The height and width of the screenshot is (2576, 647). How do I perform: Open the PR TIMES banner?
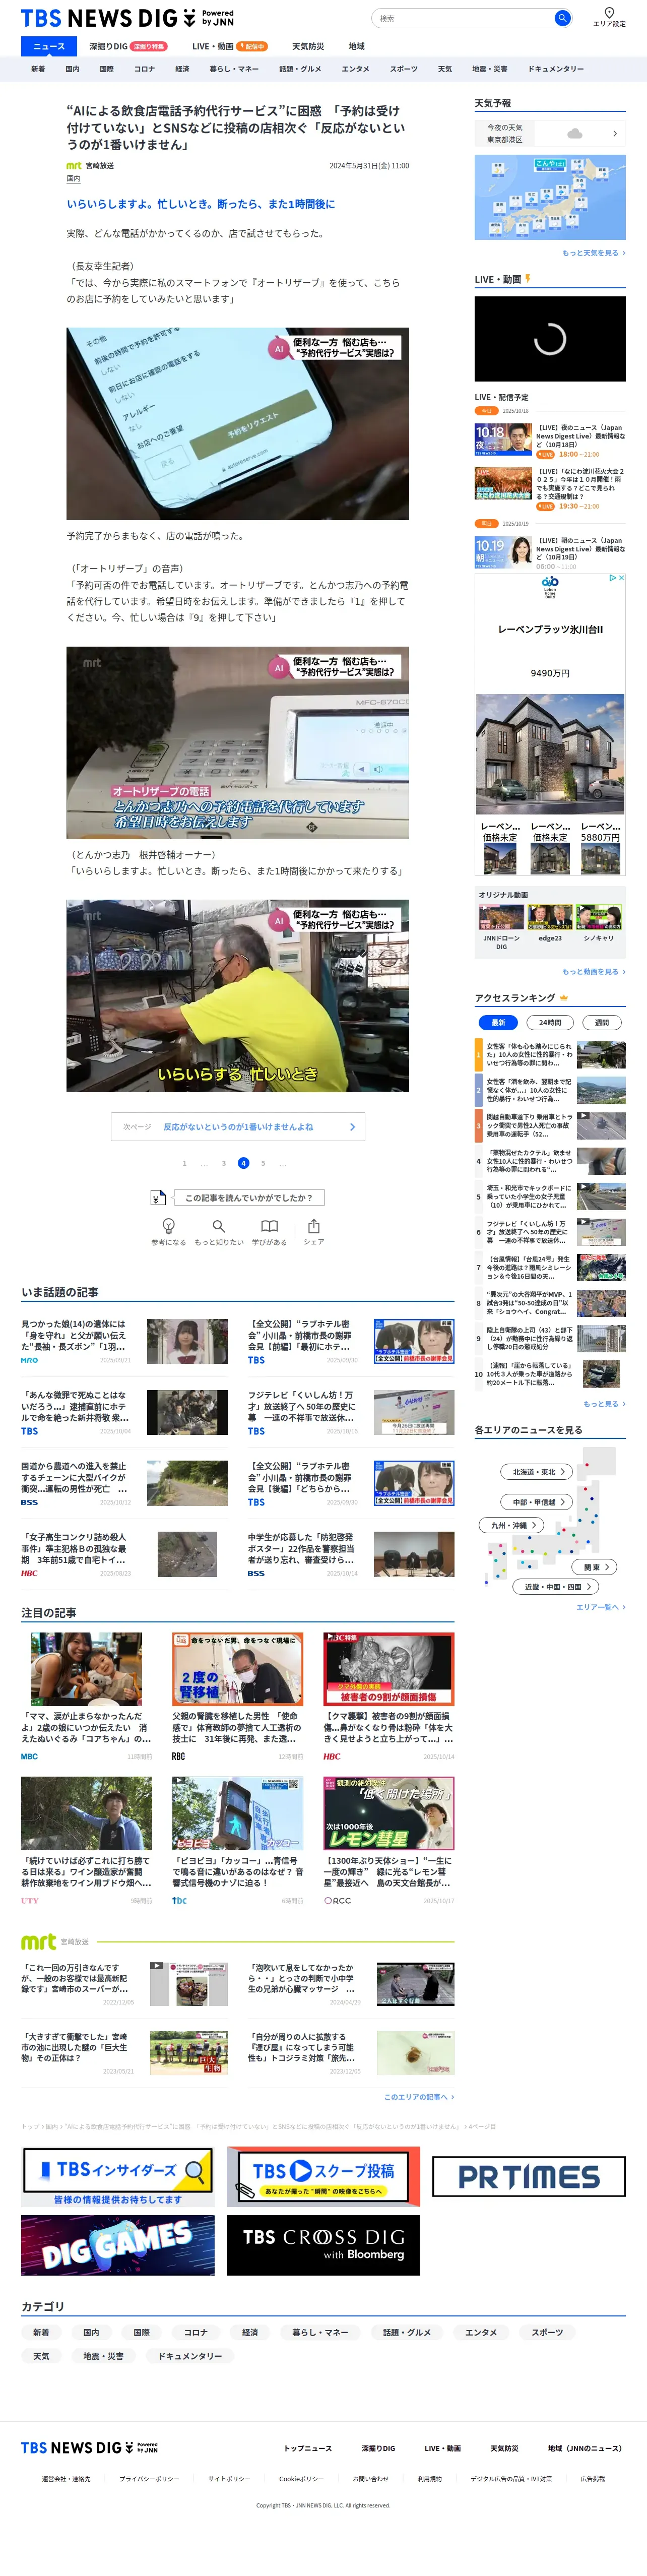click(x=529, y=2177)
